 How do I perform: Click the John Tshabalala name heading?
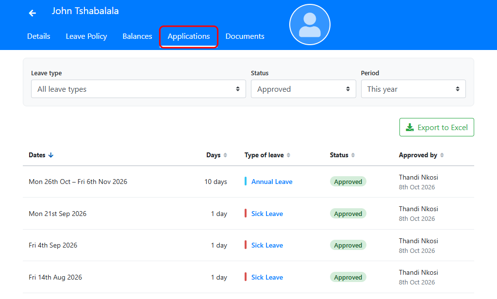pos(85,11)
